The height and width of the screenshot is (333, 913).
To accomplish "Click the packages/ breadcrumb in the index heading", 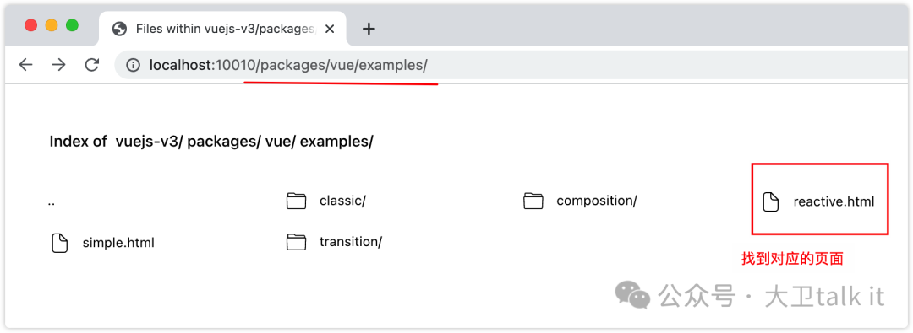I will [x=224, y=142].
